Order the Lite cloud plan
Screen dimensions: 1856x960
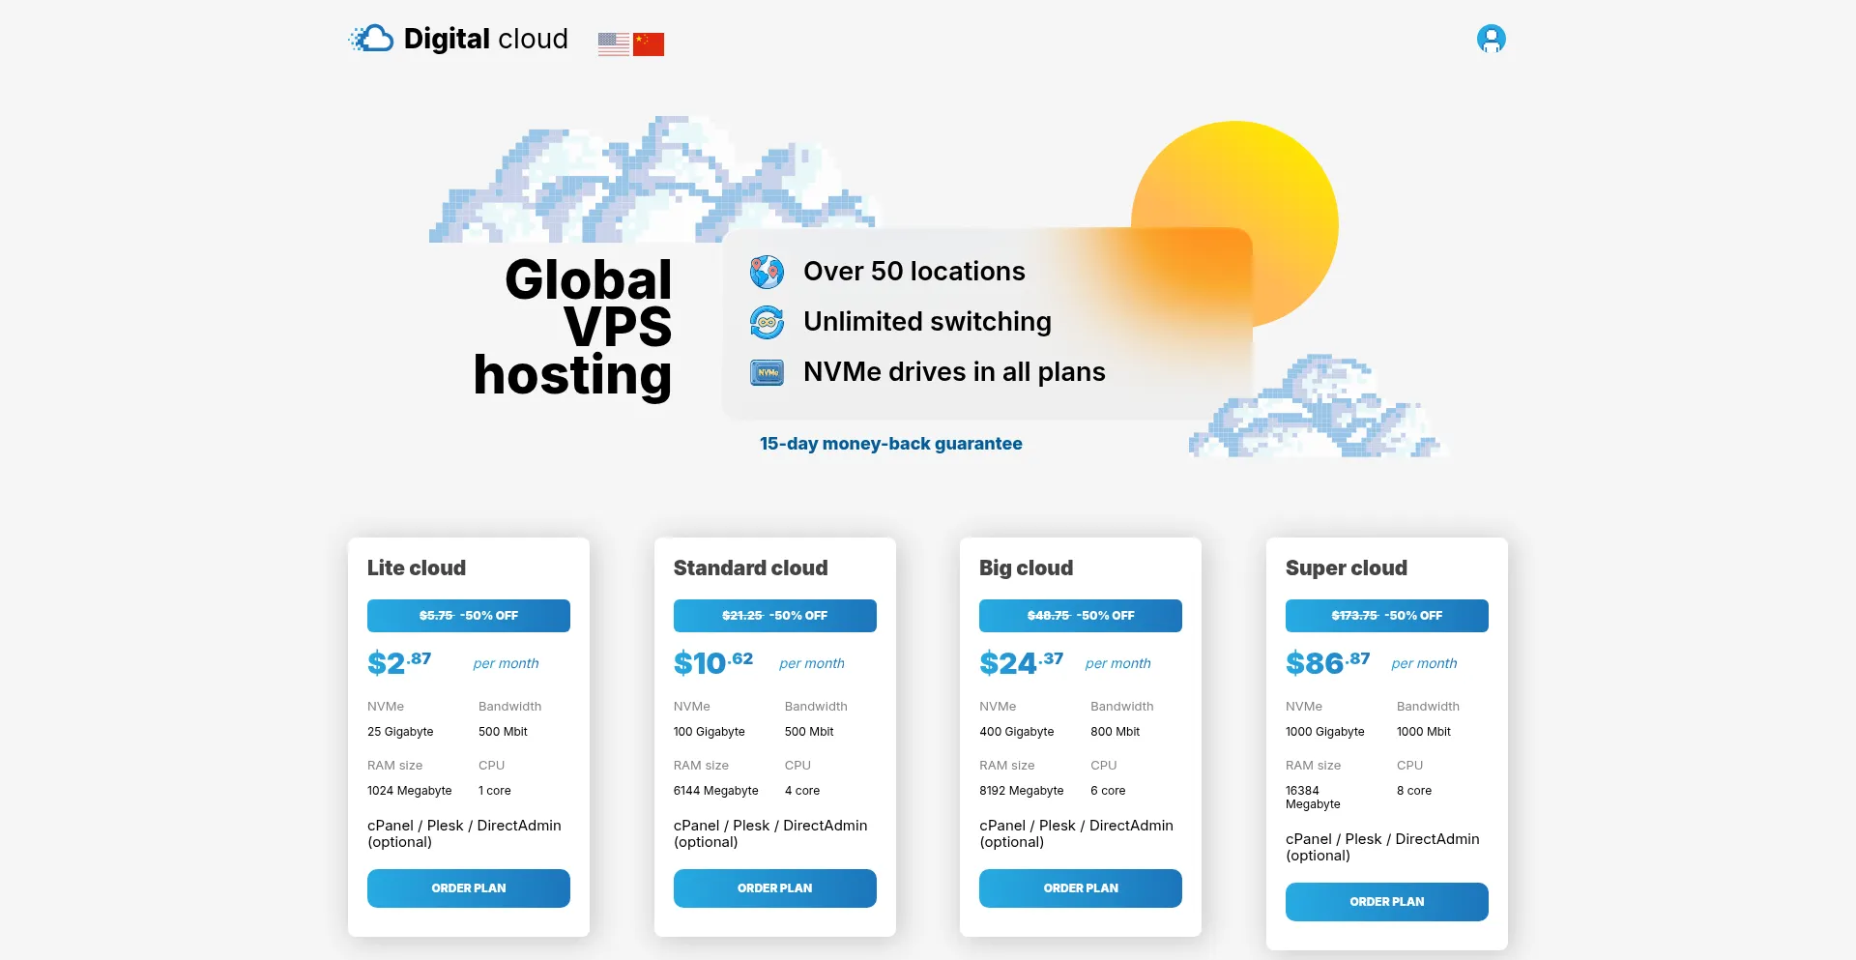468,887
